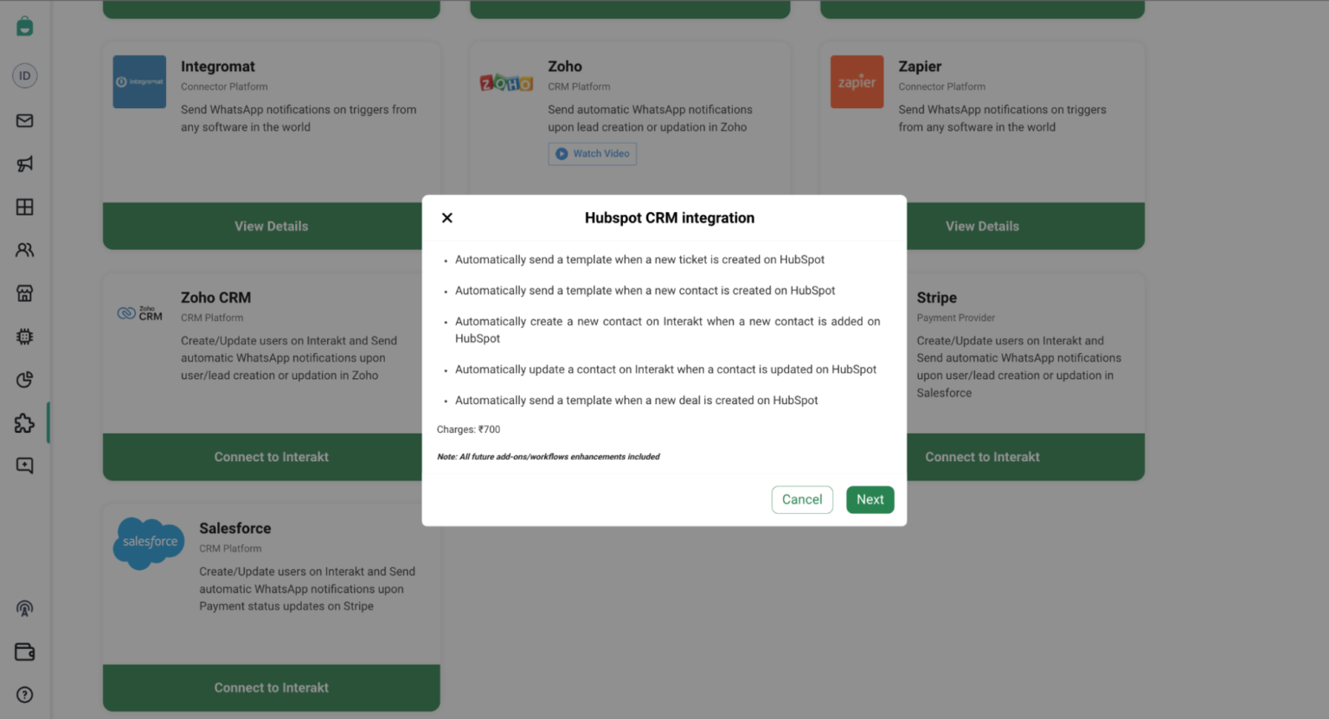
Task: Cancel the Hubspot CRM integration dialog
Action: (801, 499)
